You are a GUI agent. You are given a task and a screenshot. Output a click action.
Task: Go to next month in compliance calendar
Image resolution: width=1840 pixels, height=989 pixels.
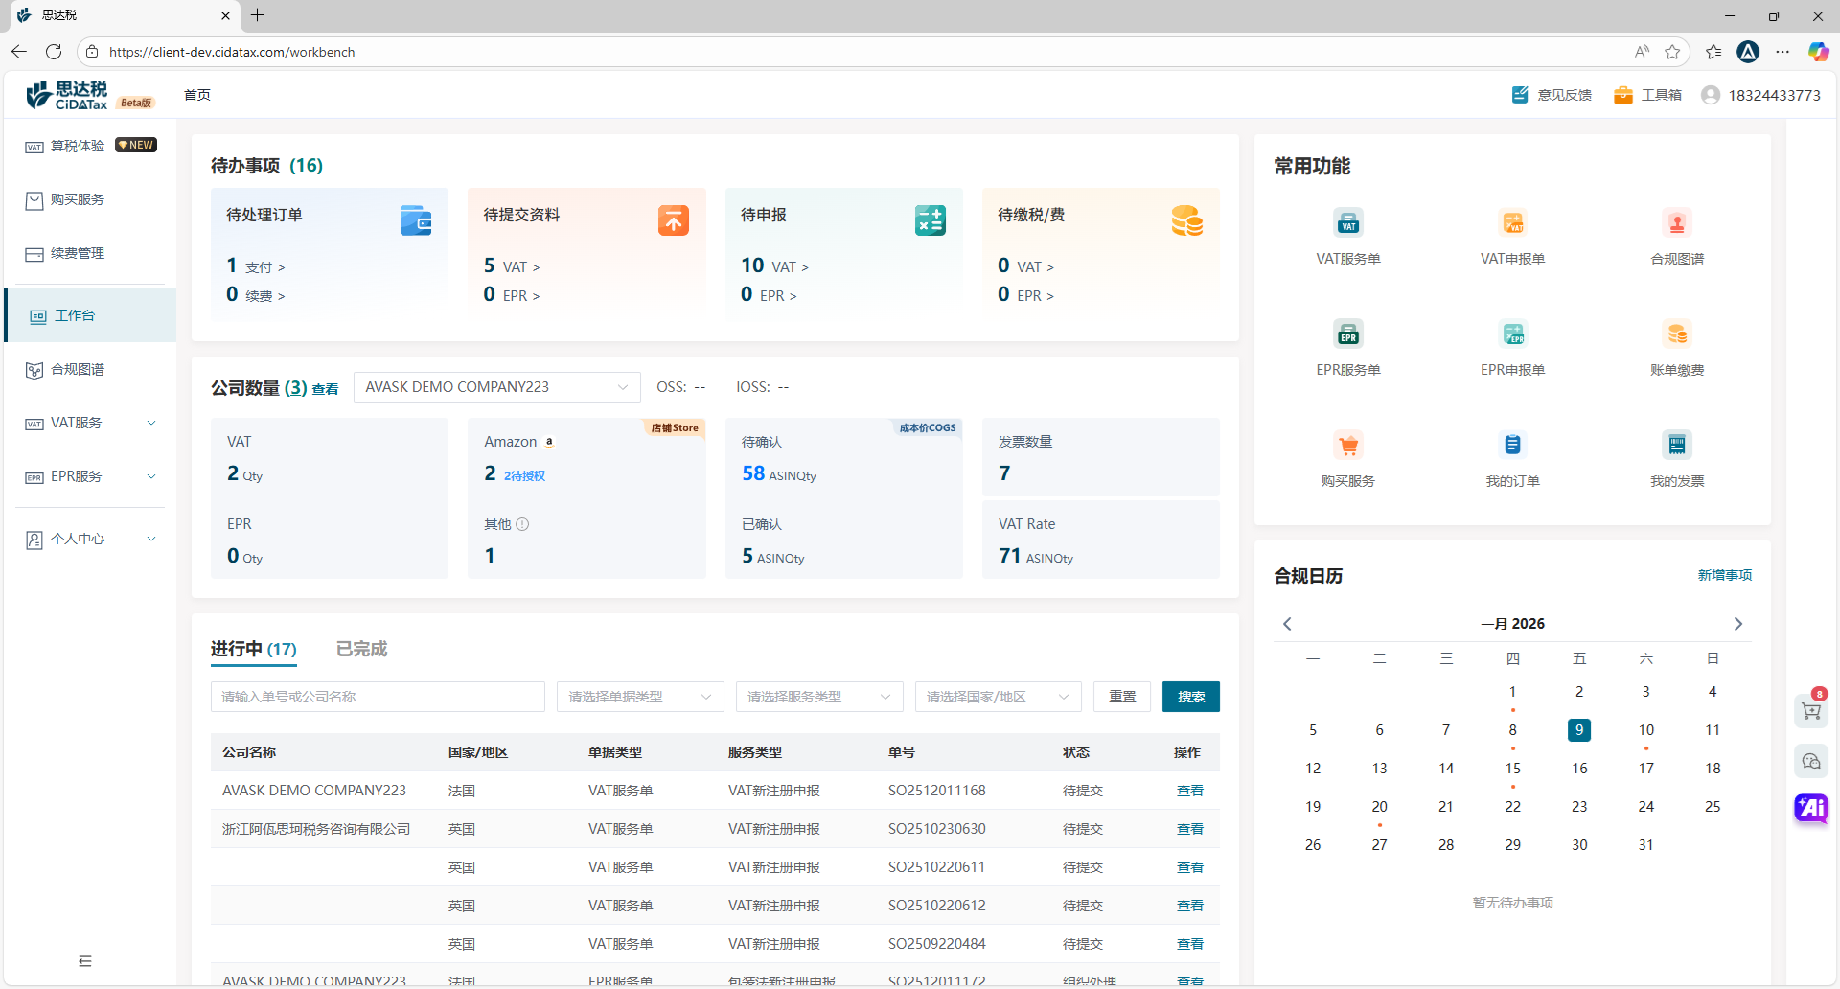click(x=1737, y=624)
